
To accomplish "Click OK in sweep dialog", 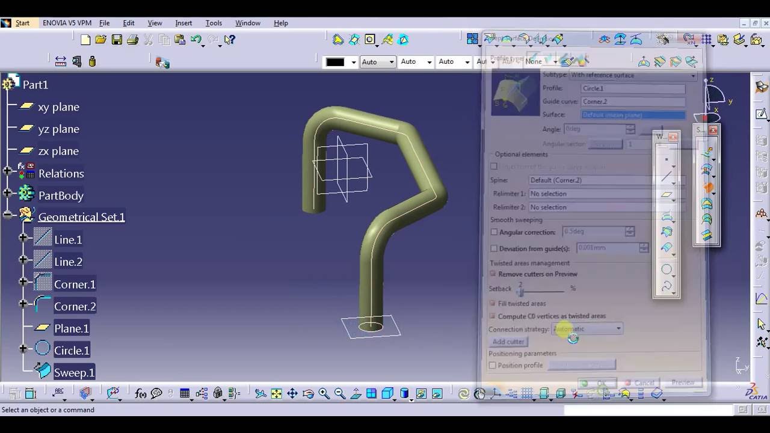I will 597,383.
